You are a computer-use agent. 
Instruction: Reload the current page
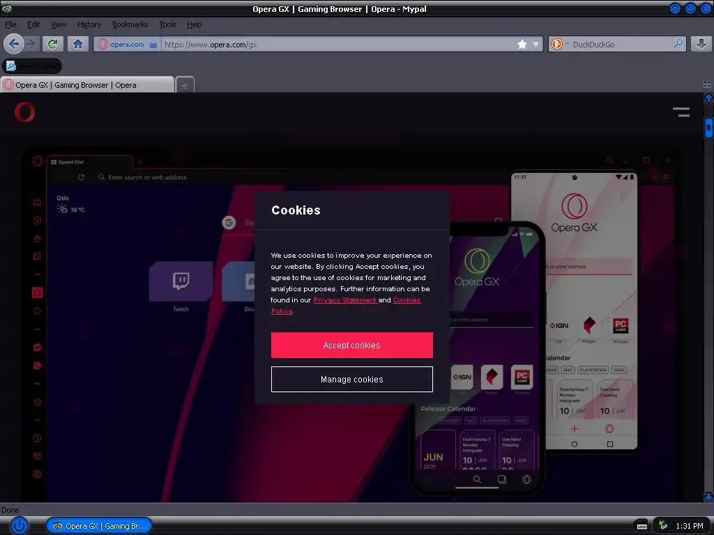point(53,44)
